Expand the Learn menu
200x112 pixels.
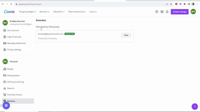tap(93, 12)
